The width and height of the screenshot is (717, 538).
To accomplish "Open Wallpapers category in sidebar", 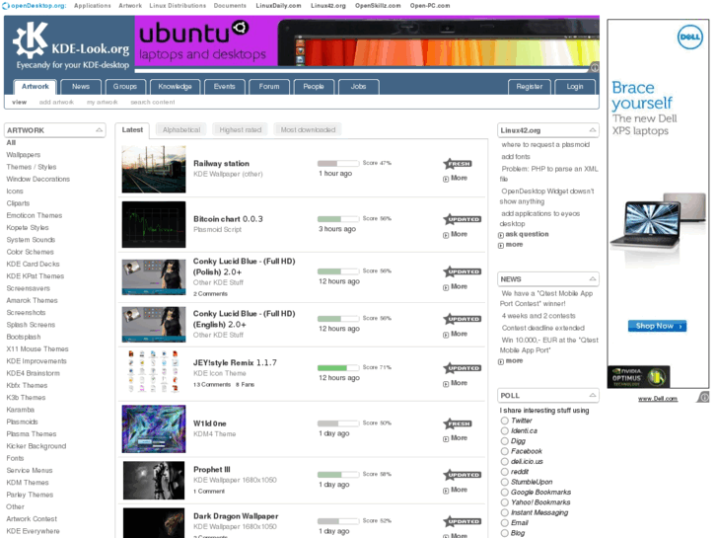I will click(24, 155).
